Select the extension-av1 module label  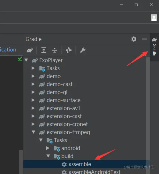[x=63, y=108]
